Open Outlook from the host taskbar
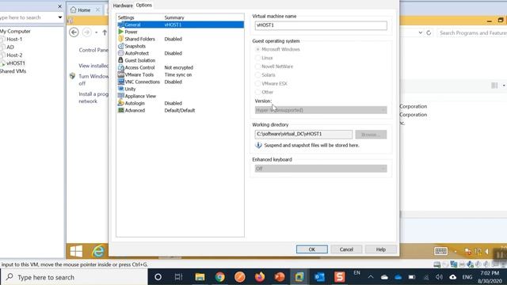The image size is (507, 285). (x=319, y=277)
